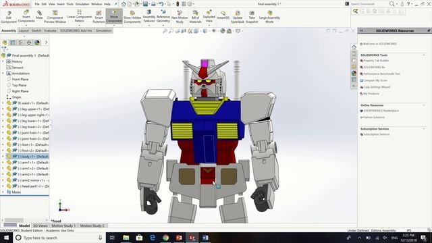
Task: Expand the Linear Component Pattern dropdown arrow
Action: pos(79,25)
